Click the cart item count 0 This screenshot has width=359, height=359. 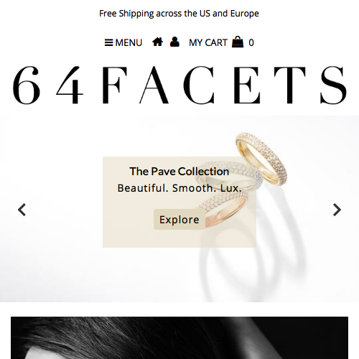tap(251, 43)
